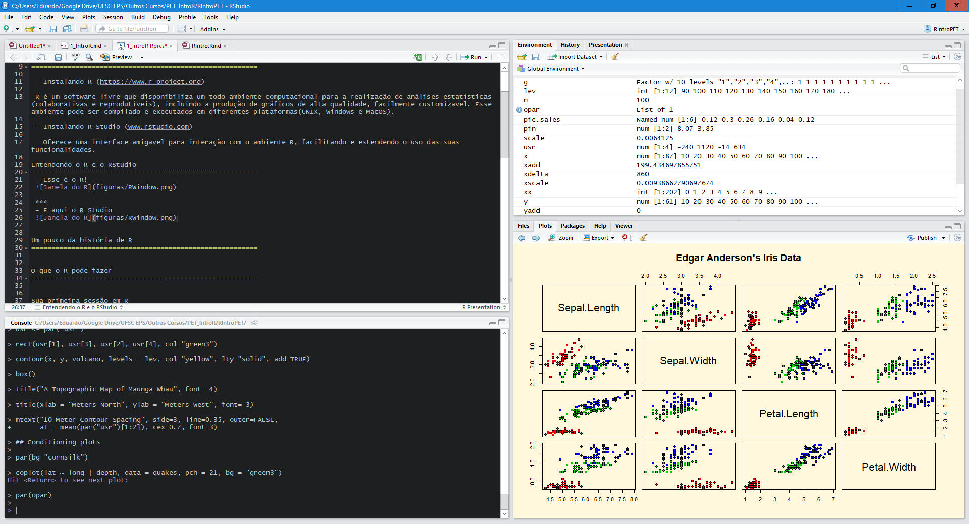Show the document outline
Image resolution: width=969 pixels, height=524 pixels.
pos(500,57)
